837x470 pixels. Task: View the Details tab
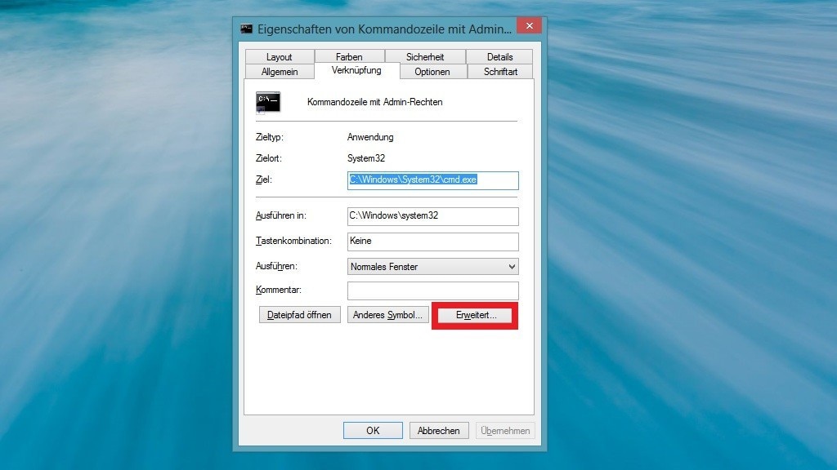point(499,56)
